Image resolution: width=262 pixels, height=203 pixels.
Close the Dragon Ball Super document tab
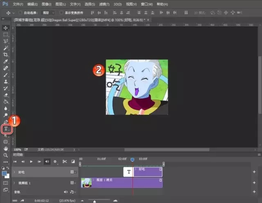point(148,20)
